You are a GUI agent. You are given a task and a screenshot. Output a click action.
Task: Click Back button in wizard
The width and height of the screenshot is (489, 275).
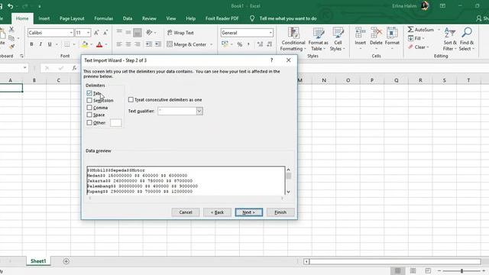point(217,212)
